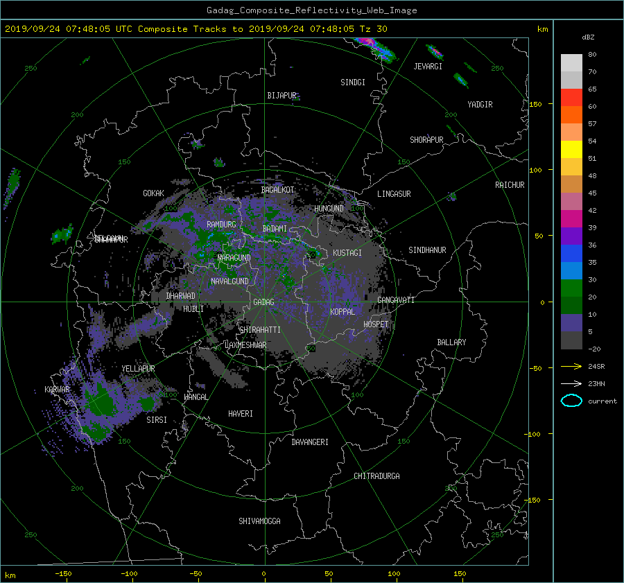Click the GOKAK city label
This screenshot has height=583, width=624.
pyautogui.click(x=153, y=193)
